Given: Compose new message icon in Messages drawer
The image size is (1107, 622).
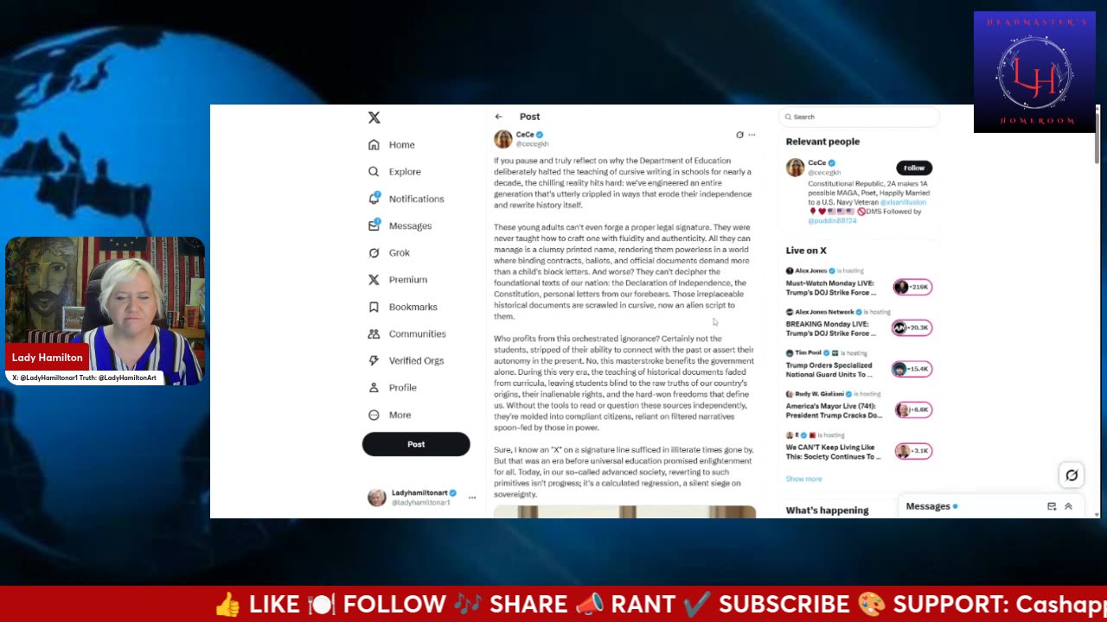Looking at the screenshot, I should [x=1052, y=506].
